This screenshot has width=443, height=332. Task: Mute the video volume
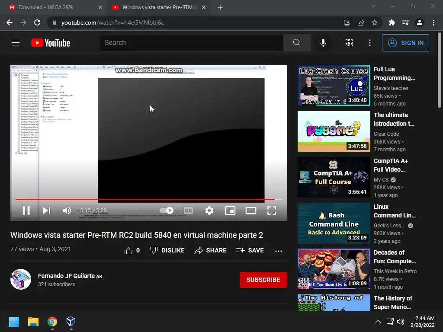point(67,211)
